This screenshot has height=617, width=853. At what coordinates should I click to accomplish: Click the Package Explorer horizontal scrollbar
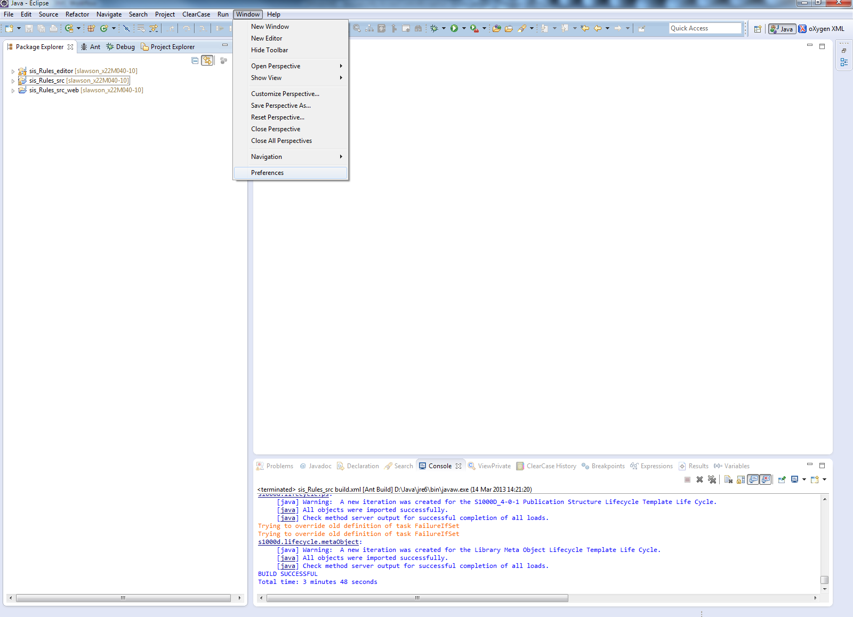coord(123,598)
